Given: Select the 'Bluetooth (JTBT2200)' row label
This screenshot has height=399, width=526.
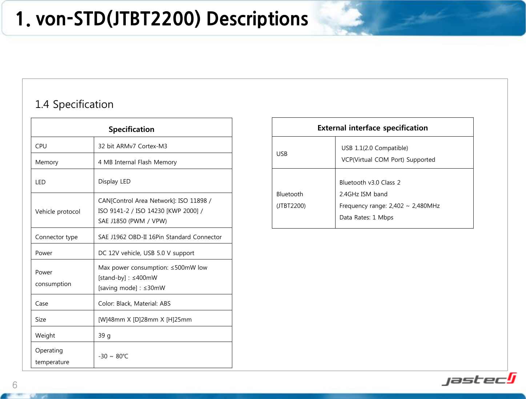Looking at the screenshot, I should [x=291, y=200].
